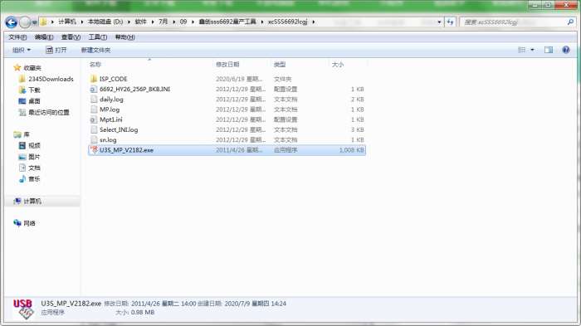
Task: Open the change view dropdown arrow
Action: [533, 50]
